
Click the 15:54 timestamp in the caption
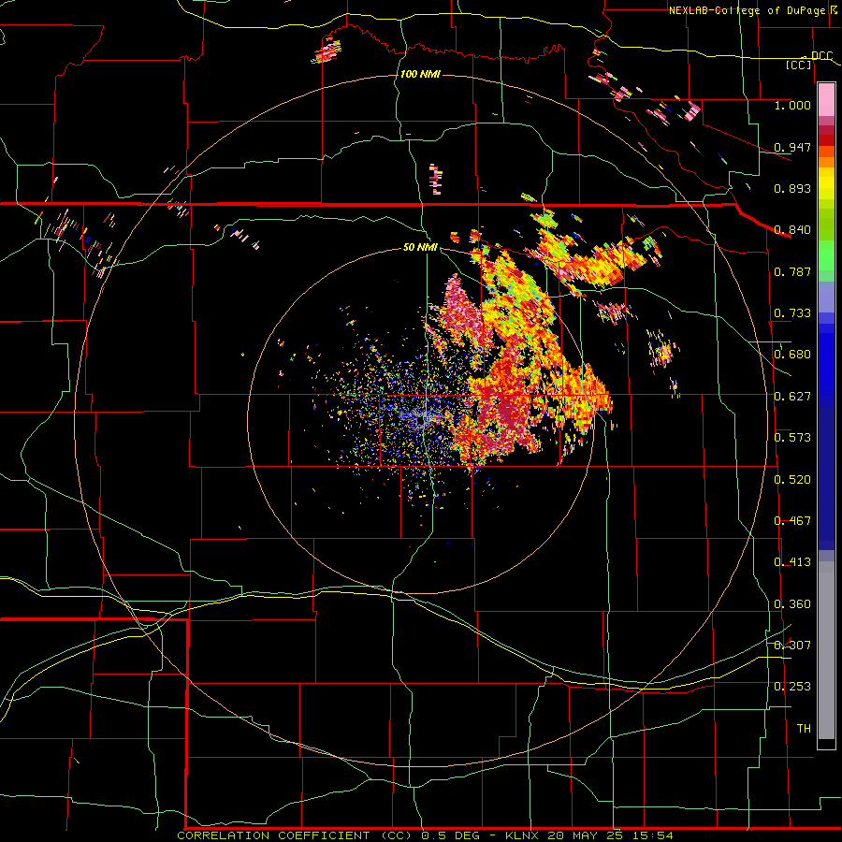coord(651,835)
